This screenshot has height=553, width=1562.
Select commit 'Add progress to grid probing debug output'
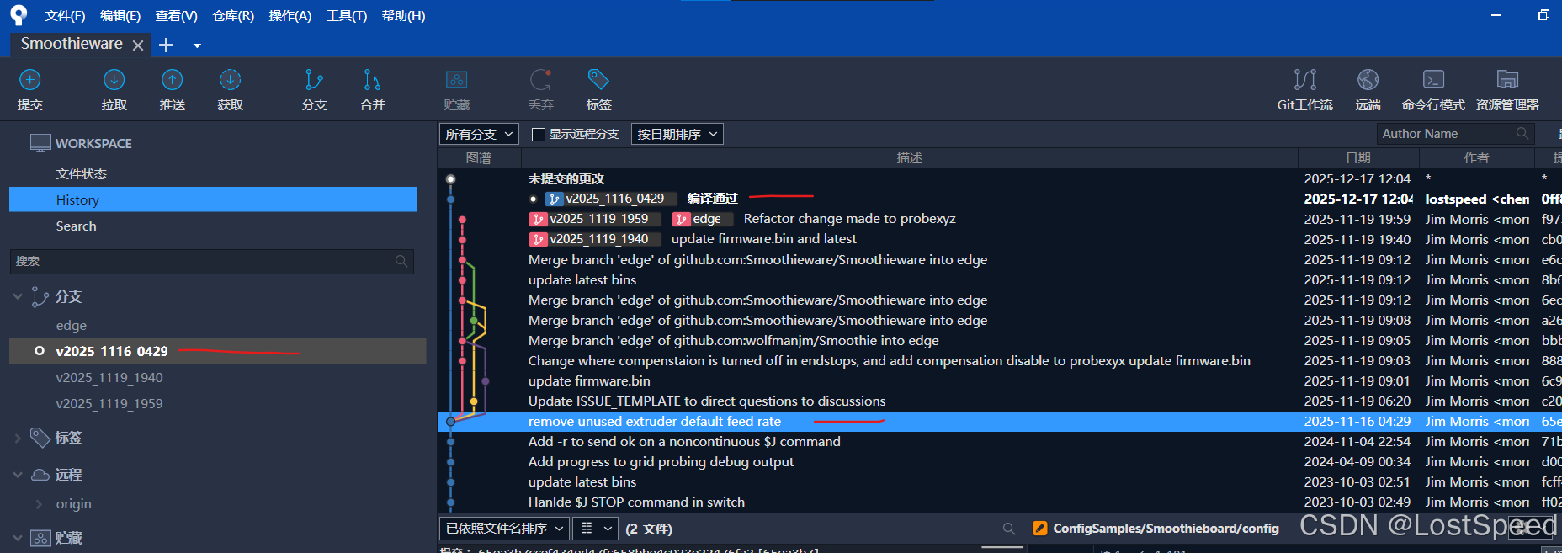[x=1000, y=461]
